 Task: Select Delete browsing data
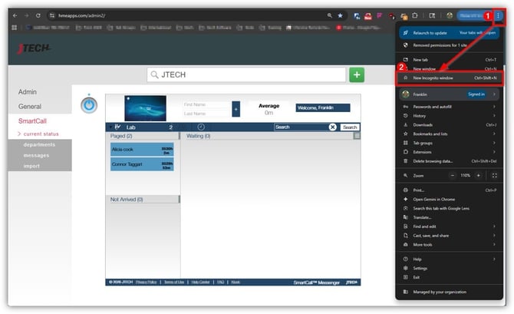[x=449, y=161]
